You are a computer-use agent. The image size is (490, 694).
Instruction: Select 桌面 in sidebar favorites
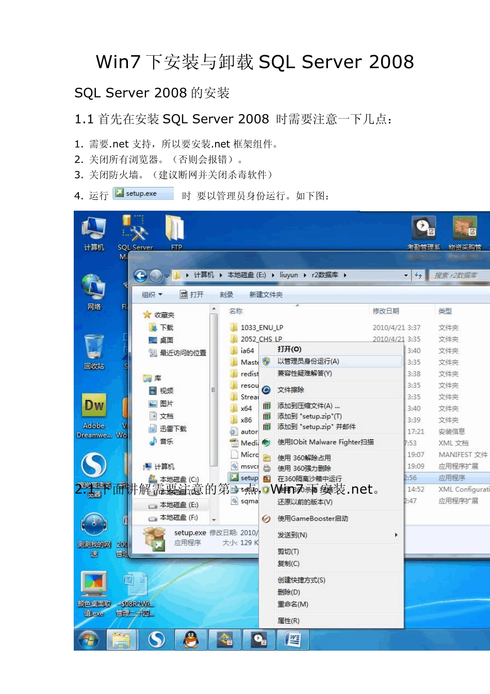tap(161, 340)
